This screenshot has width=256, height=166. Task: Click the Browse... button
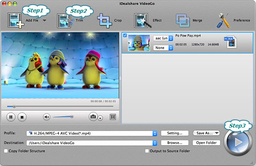pyautogui.click(x=175, y=143)
